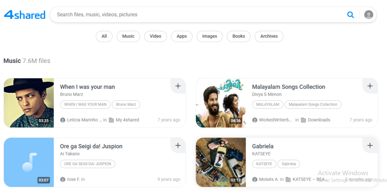This screenshot has width=387, height=193.
Task: Choose the Archives filter
Action: click(269, 36)
